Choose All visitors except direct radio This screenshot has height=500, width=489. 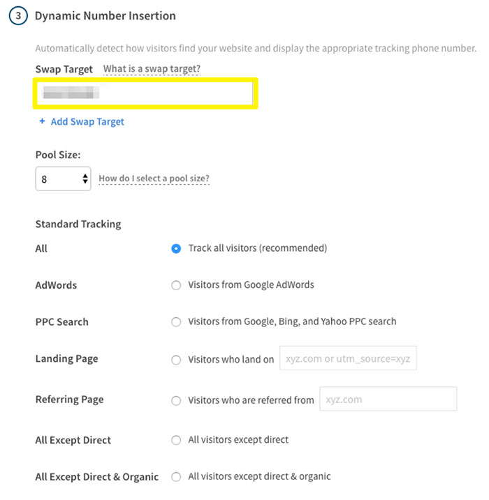coord(176,440)
